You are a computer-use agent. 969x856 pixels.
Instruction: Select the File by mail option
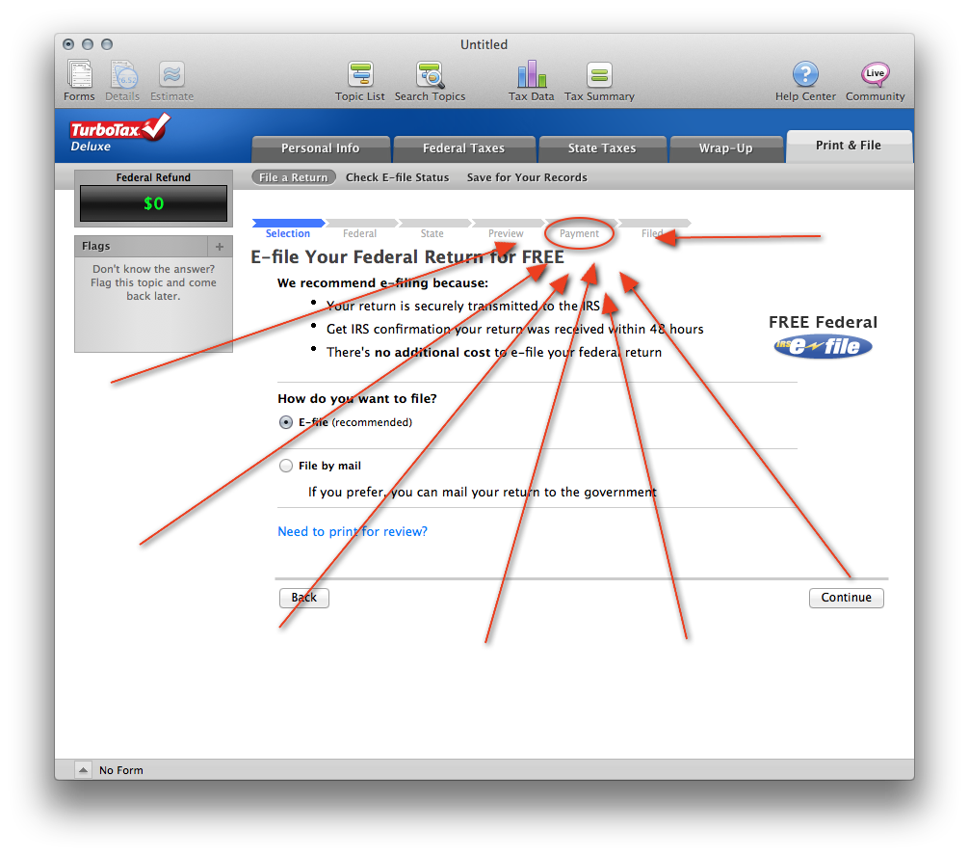coord(285,466)
